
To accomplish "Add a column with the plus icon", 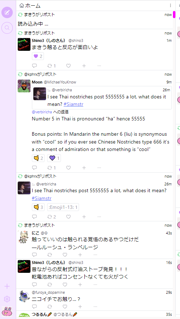I will (x=7, y=286).
